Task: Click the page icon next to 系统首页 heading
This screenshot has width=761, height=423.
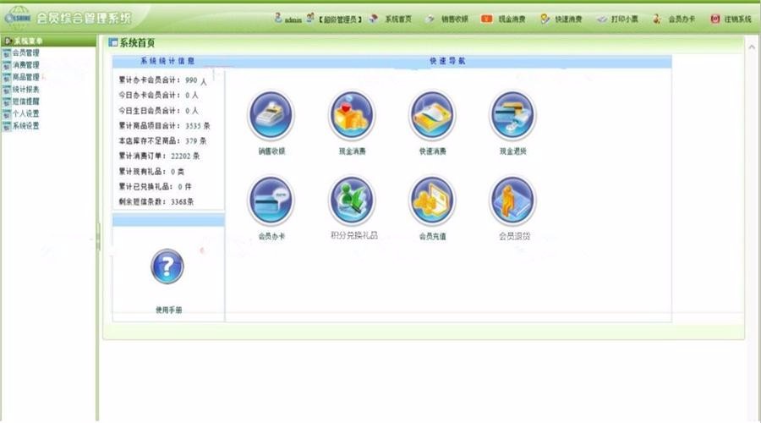Action: [x=113, y=43]
